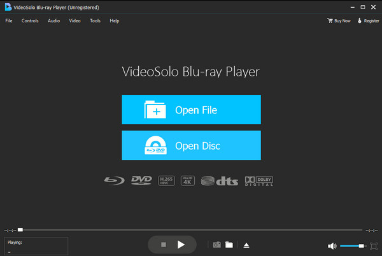Eject the disc with the eject icon

pos(246,245)
